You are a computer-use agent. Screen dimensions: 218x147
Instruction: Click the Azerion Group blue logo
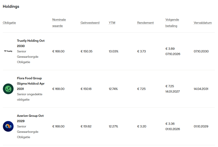tap(8, 126)
